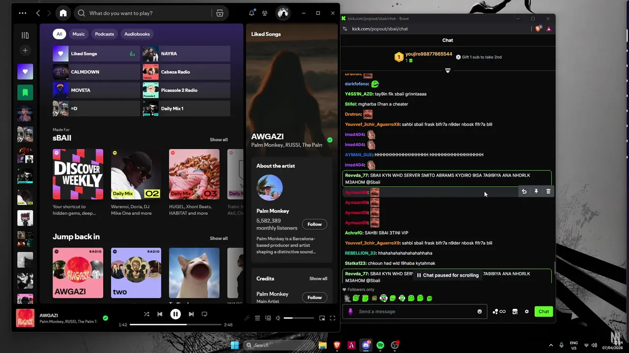Open Friend Activity icon in Spotify
This screenshot has height=353, width=629.
point(264,13)
